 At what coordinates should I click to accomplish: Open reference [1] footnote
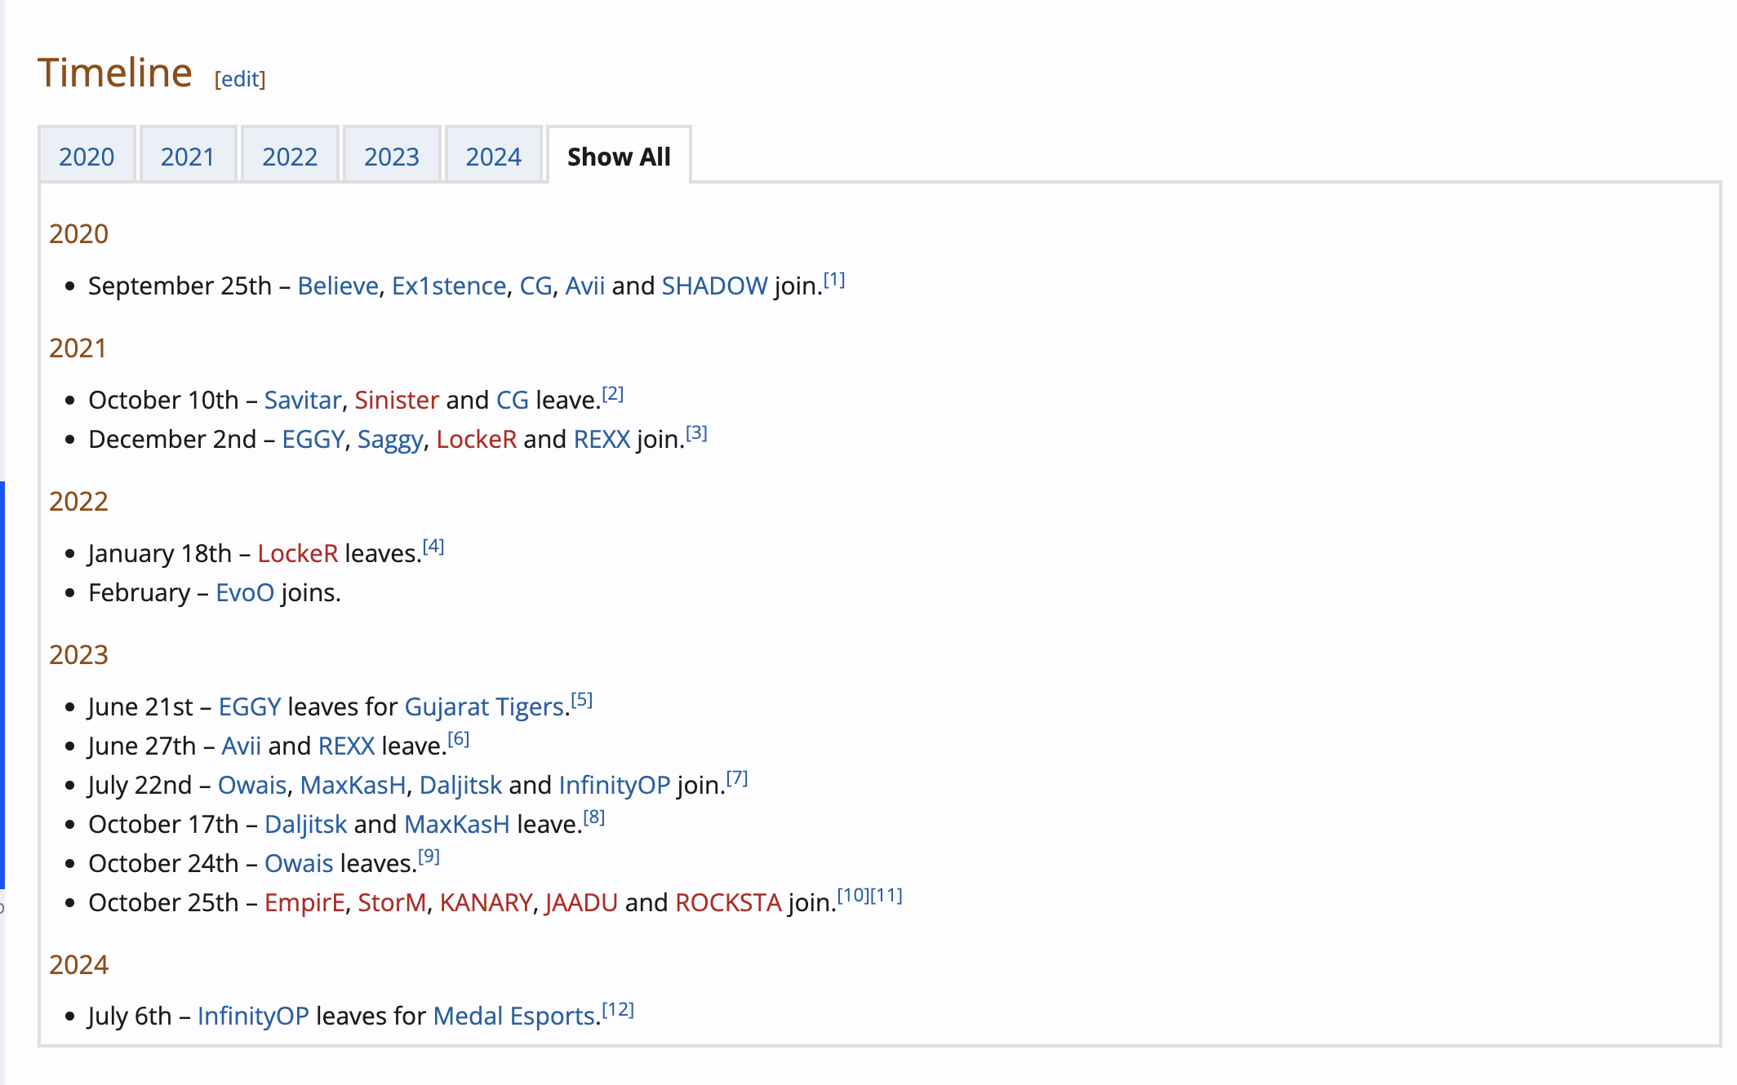834,280
